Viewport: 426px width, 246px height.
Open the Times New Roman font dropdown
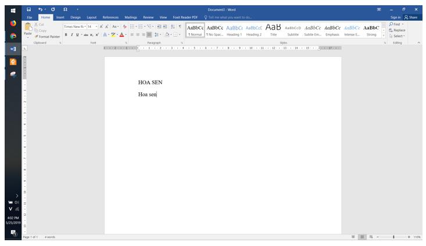[x=75, y=27]
